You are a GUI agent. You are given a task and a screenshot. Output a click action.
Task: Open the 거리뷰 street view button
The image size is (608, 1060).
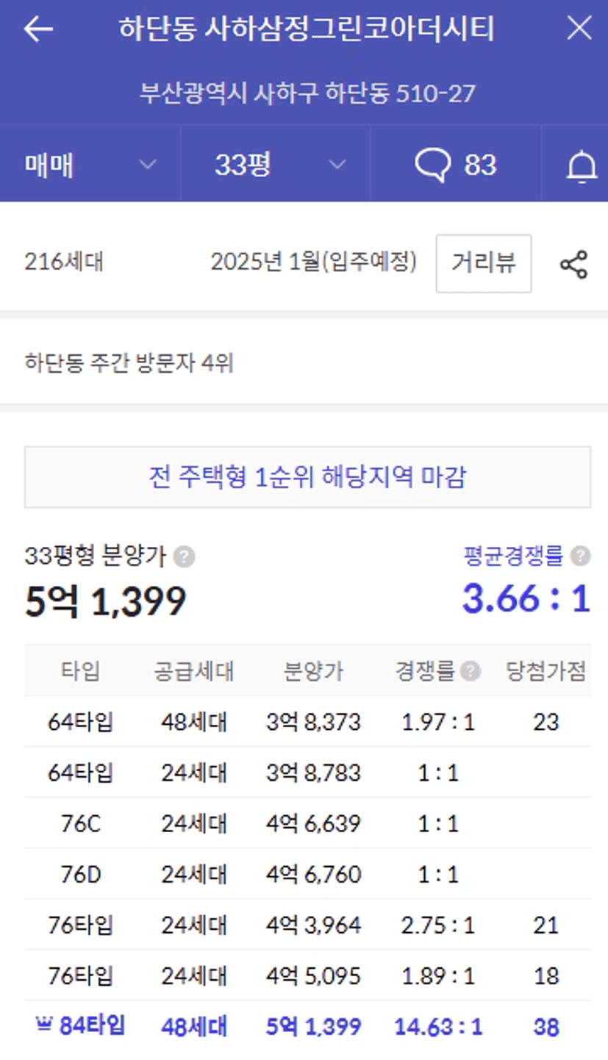484,263
